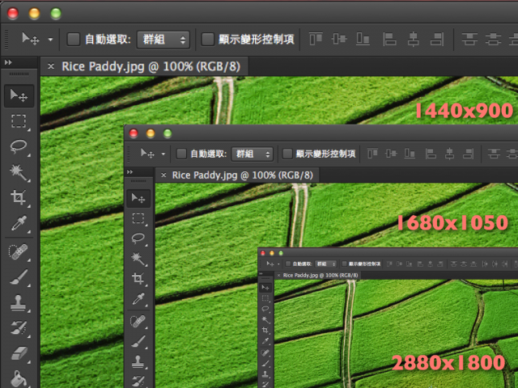Select the Crop tool in the largest window
This screenshot has height=388, width=518.
click(x=19, y=197)
